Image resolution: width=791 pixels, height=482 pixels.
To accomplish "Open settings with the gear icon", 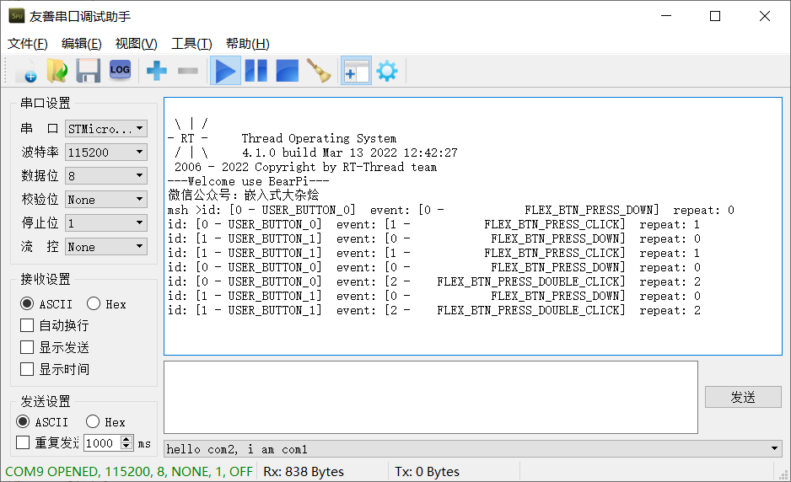I will (387, 71).
